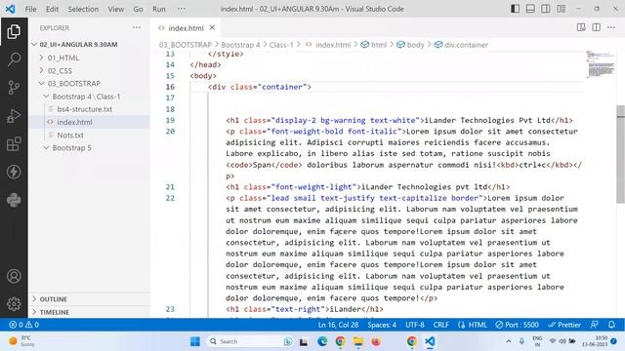625x351 pixels.
Task: Close the index.html tab
Action: tap(212, 27)
